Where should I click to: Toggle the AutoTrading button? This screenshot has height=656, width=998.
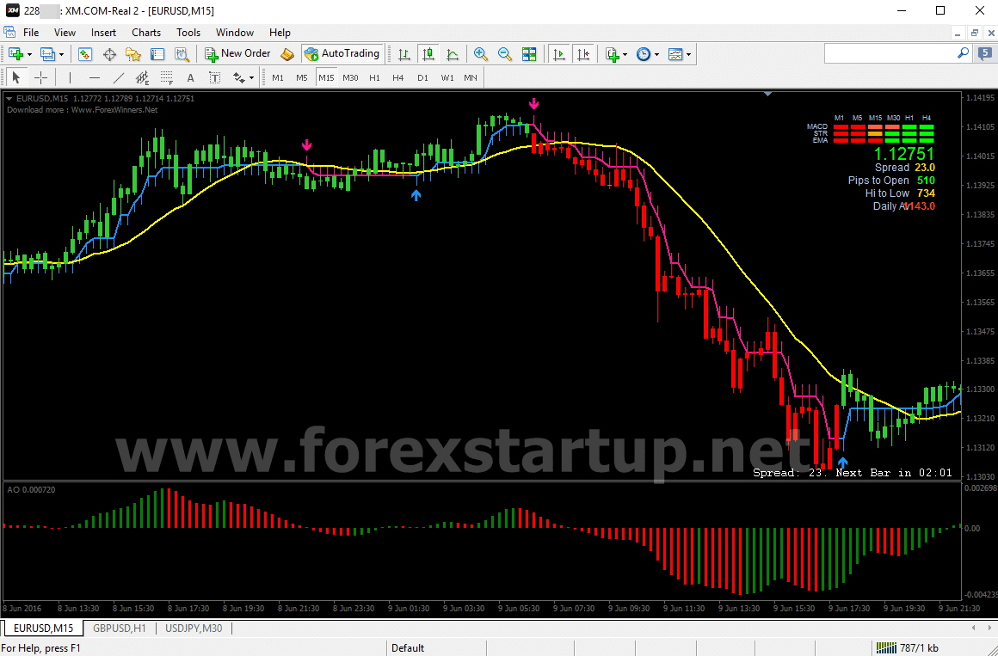[342, 54]
